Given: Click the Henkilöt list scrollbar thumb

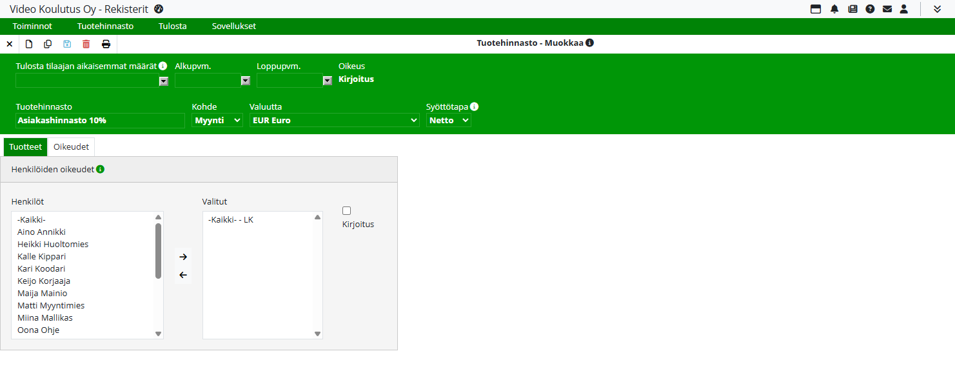Looking at the screenshot, I should pos(158,251).
